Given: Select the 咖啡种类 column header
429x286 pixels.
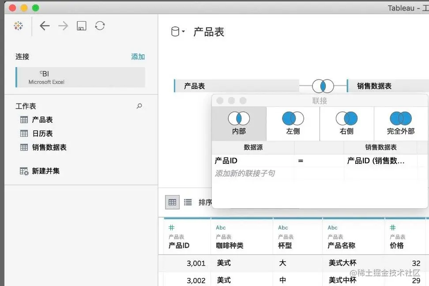Looking at the screenshot, I should pos(230,245).
